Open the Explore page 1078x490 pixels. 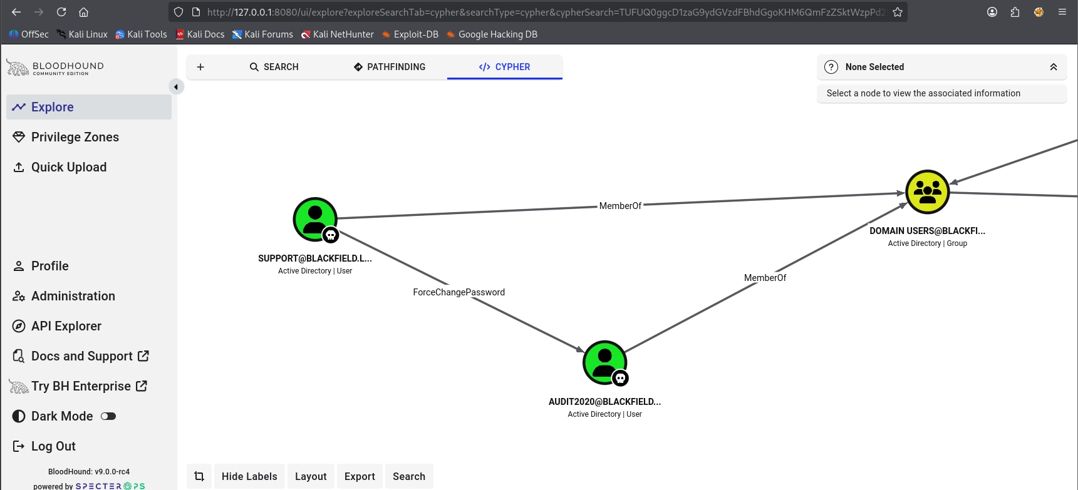point(89,107)
